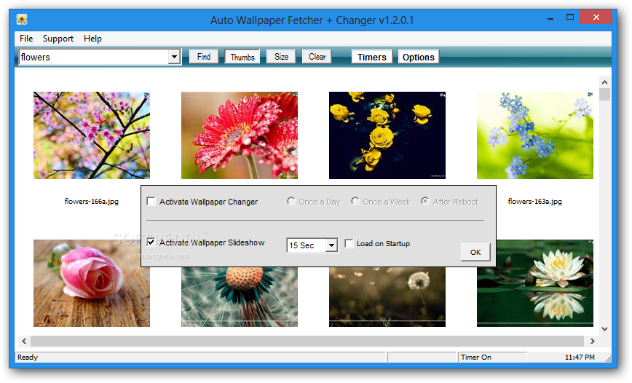Click the flowers search text field

tap(93, 57)
